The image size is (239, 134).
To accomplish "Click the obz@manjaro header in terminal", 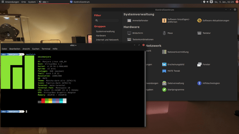I will (x=44, y=57).
